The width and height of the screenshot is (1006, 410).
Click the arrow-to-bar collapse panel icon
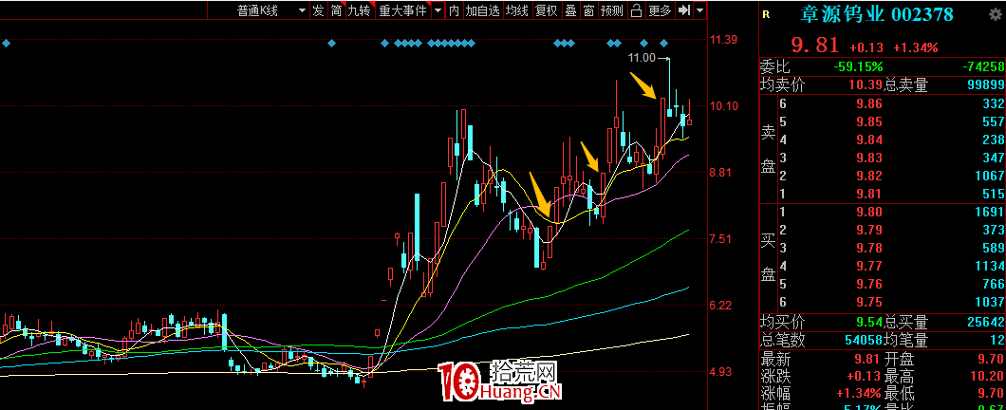click(684, 10)
